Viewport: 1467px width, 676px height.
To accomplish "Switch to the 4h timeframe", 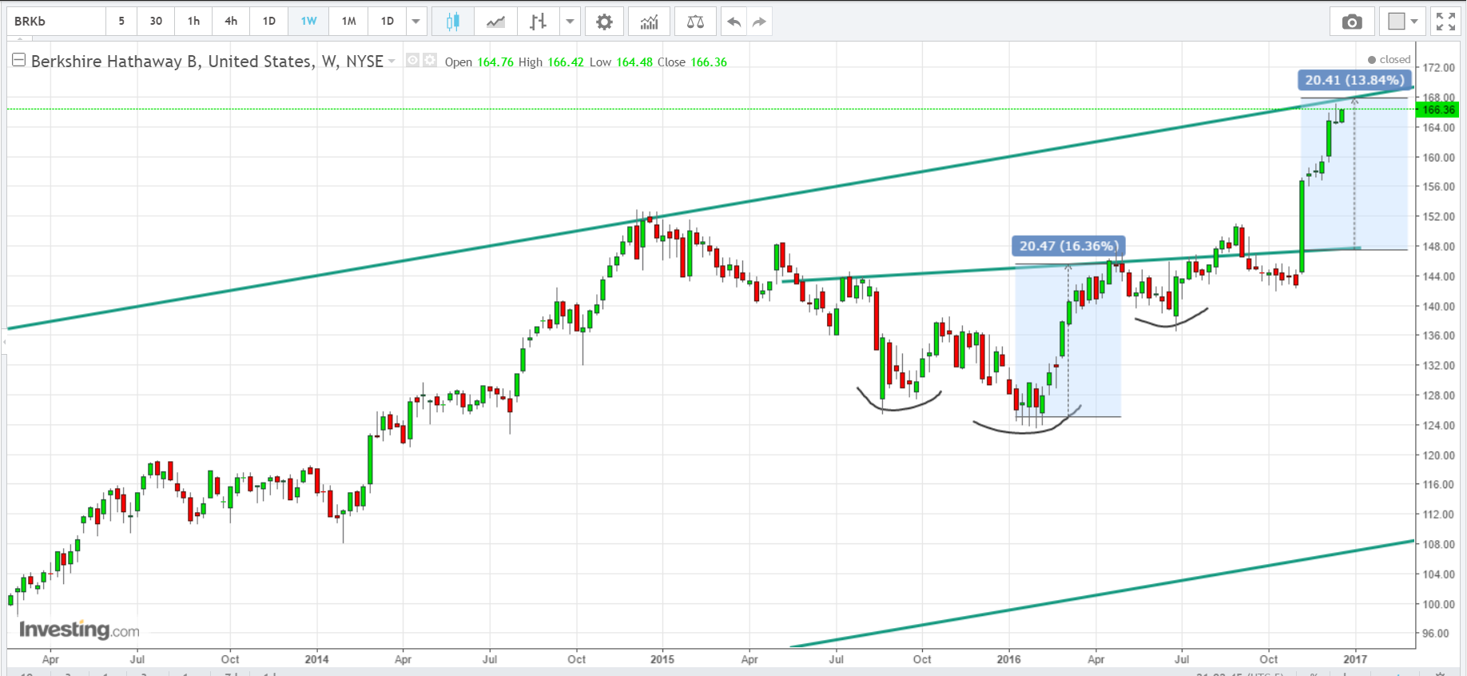I will click(x=231, y=22).
